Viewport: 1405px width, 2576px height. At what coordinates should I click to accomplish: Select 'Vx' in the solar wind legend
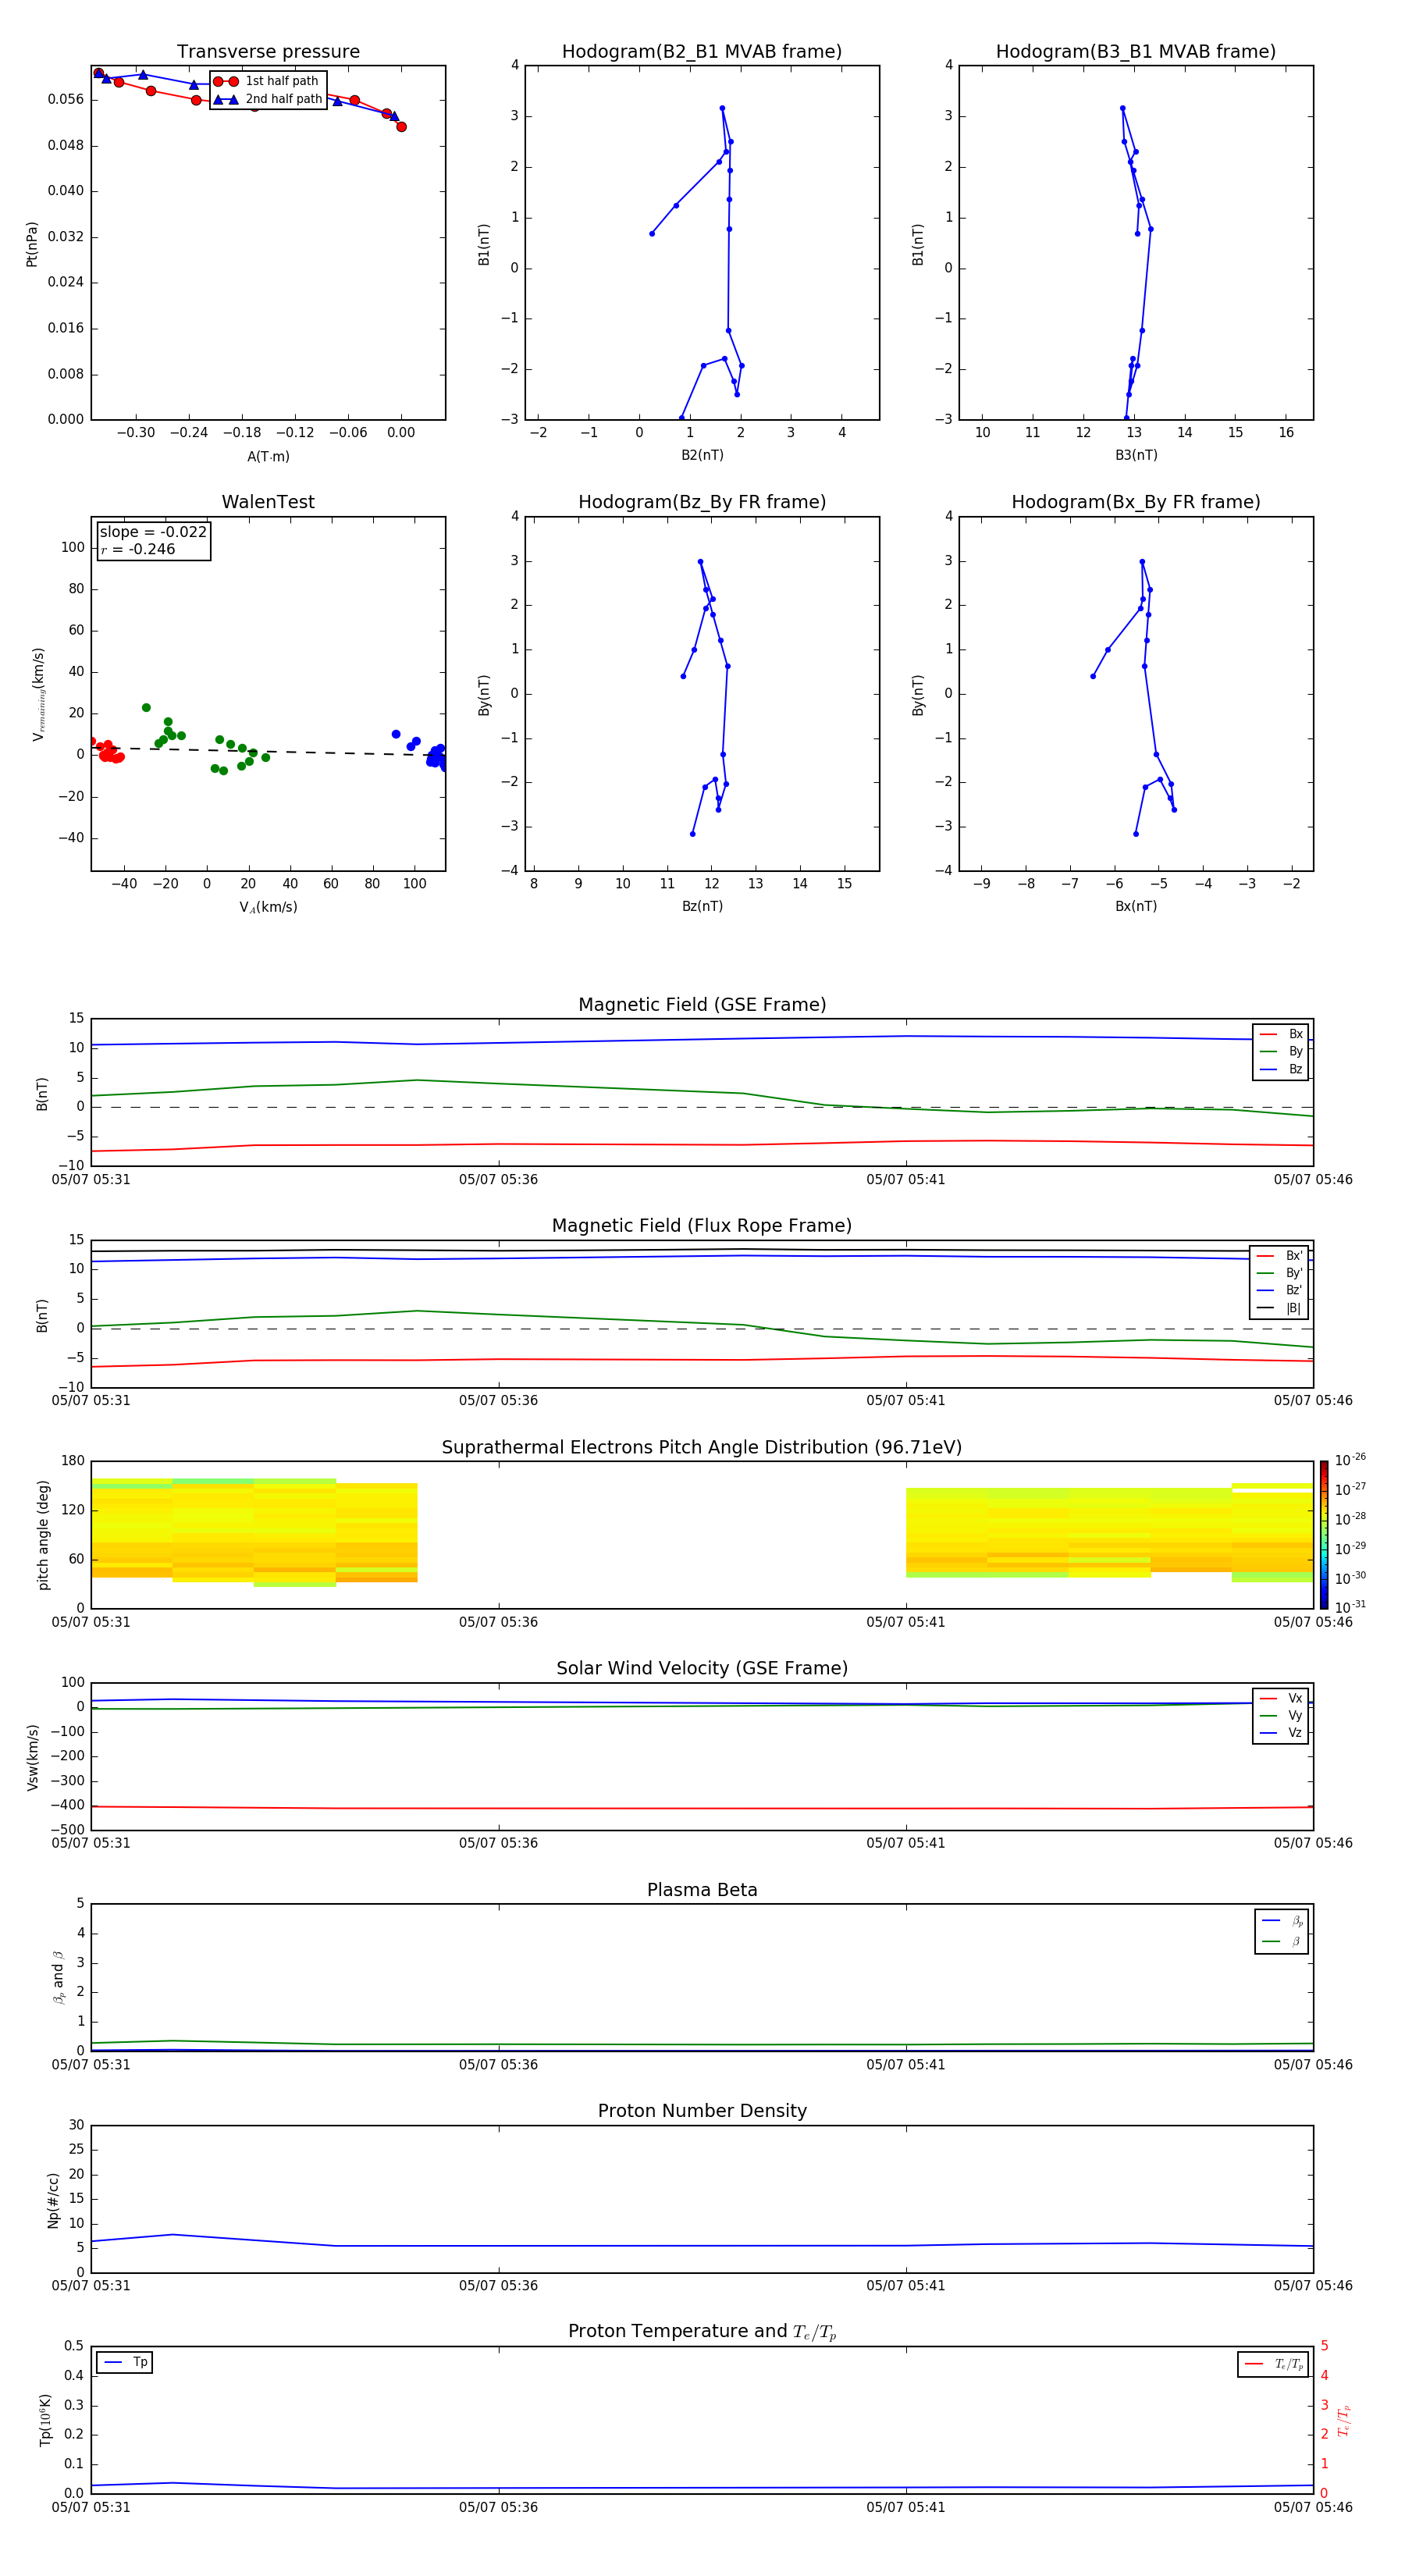1282,1699
